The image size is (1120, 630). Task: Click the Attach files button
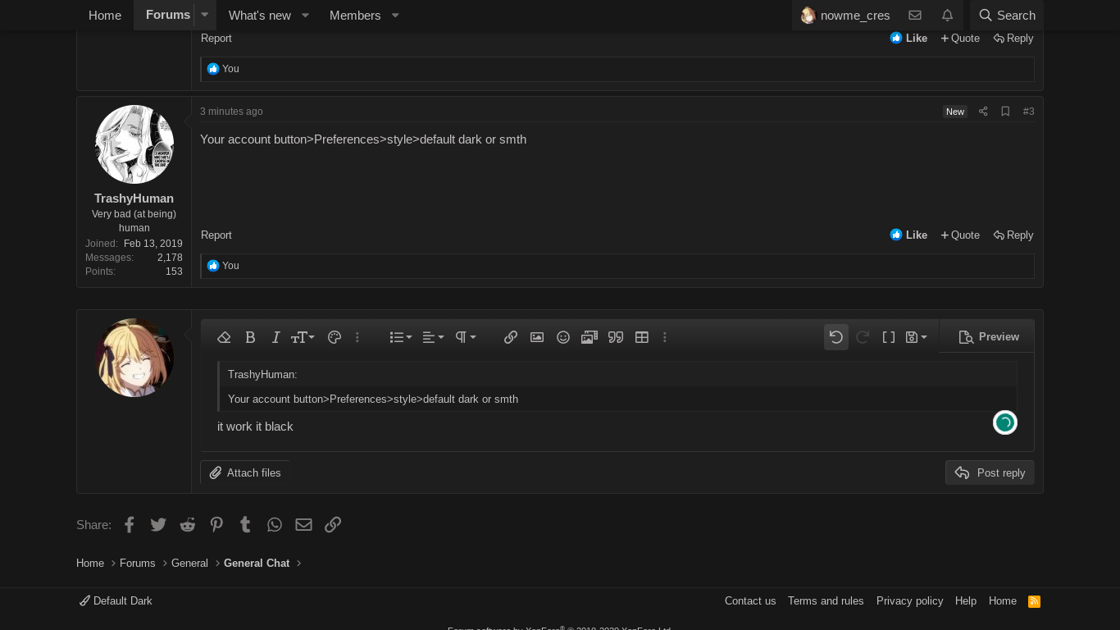(245, 472)
